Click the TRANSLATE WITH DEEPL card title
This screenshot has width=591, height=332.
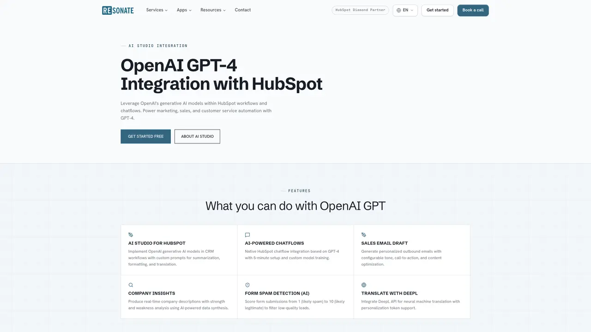click(389, 293)
